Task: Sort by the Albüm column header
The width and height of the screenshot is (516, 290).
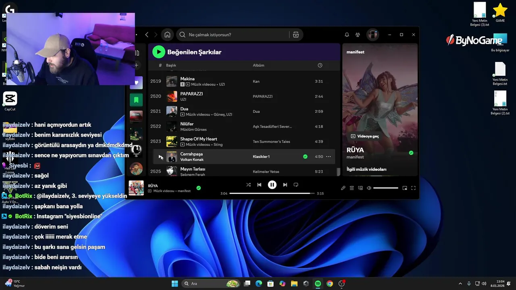Action: pos(258,65)
